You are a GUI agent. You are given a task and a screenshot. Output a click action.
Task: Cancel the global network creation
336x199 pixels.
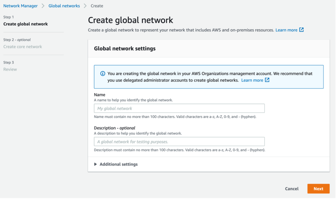[291, 188]
